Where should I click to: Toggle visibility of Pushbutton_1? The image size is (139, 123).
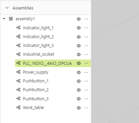79,81
